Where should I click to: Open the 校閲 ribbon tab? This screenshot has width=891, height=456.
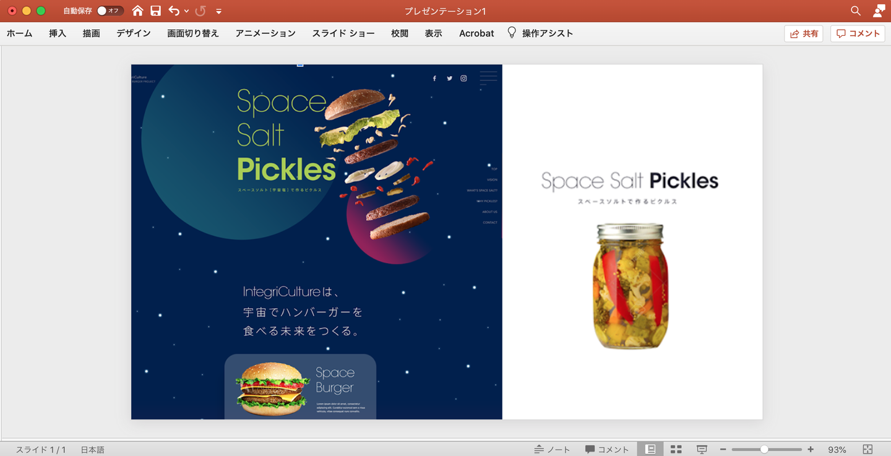(400, 33)
